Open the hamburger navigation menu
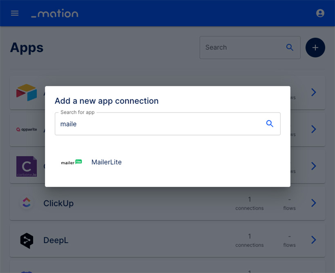The image size is (335, 273). (15, 13)
